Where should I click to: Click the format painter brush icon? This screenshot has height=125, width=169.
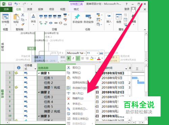coord(23,24)
